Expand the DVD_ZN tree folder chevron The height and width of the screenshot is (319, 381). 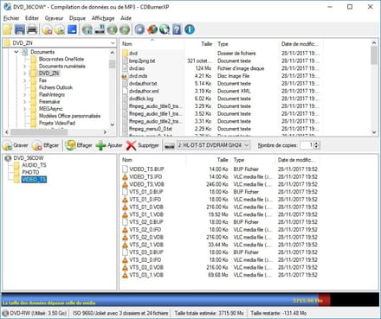click(x=24, y=73)
